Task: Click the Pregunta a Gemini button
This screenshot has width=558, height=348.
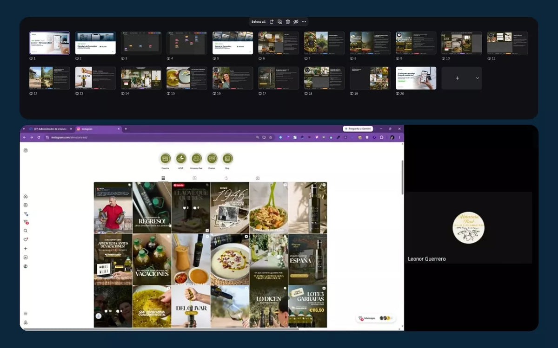Action: (358, 129)
